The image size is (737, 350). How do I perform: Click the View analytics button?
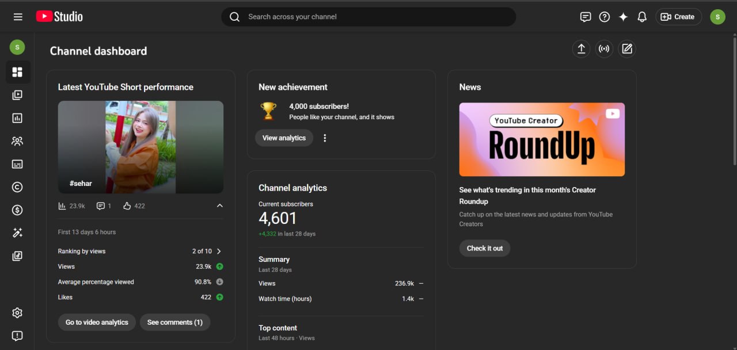(x=284, y=138)
